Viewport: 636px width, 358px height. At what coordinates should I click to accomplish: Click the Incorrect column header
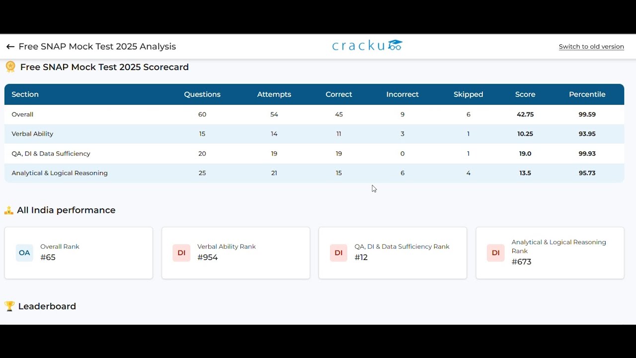pyautogui.click(x=402, y=94)
